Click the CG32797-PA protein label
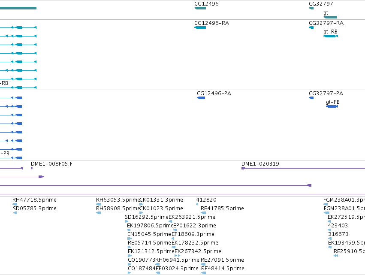Image resolution: width=365 pixels, height=275 pixels. coord(326,94)
